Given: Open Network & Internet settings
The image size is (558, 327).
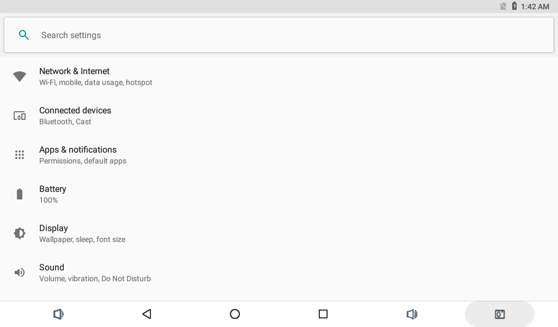Looking at the screenshot, I should point(279,76).
